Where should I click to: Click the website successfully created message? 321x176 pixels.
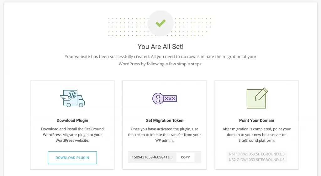160,57
